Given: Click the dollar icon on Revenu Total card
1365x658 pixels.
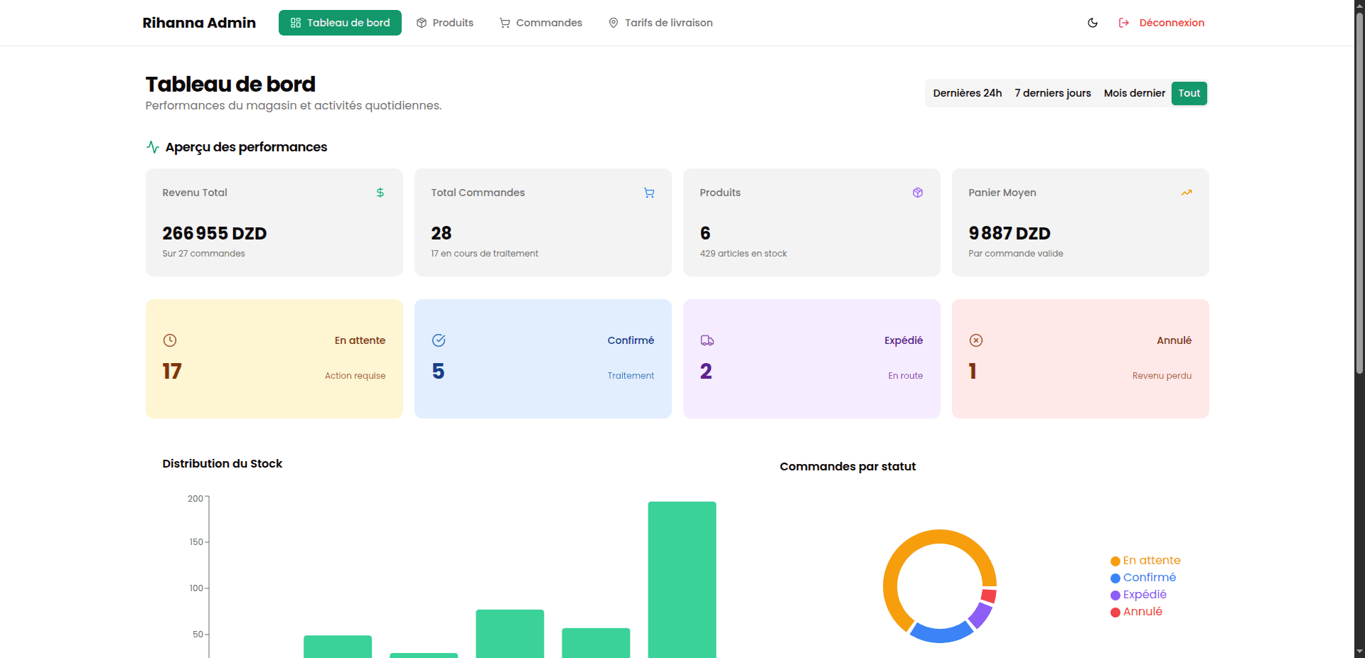Looking at the screenshot, I should [380, 193].
